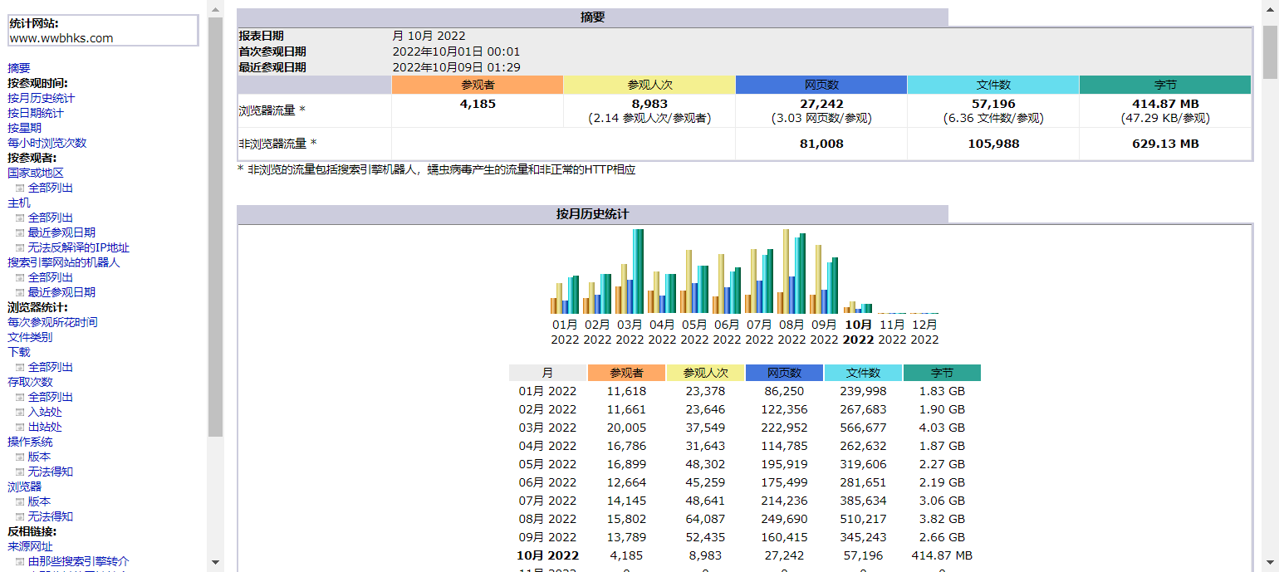Click the 4.03 GB bytes value
This screenshot has width=1279, height=572.
click(x=942, y=428)
